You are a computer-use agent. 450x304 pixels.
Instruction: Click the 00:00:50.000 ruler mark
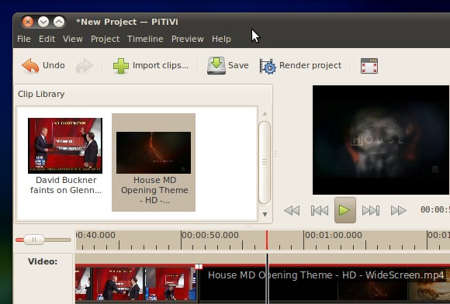(x=210, y=235)
